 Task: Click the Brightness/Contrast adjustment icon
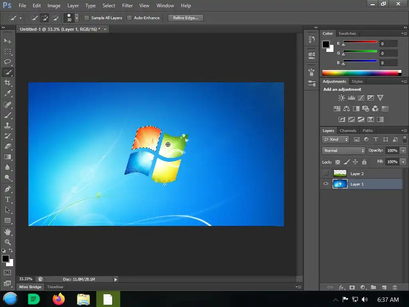coord(341,98)
